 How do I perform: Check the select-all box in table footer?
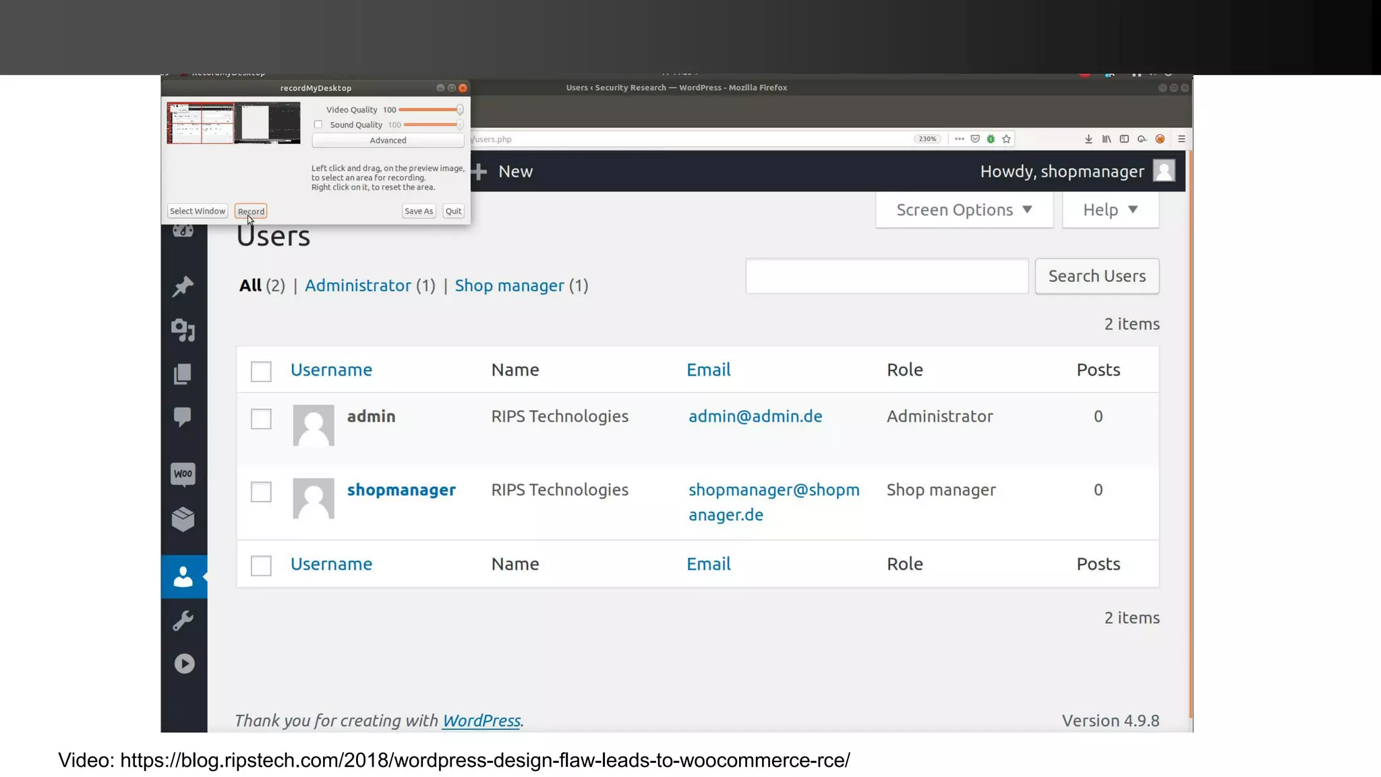tap(261, 565)
